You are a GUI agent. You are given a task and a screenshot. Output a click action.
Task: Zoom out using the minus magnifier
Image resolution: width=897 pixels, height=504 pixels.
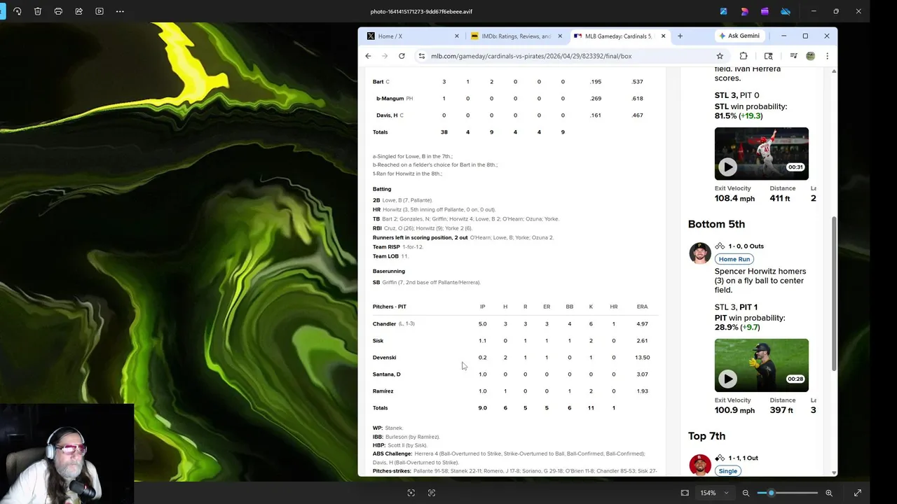[x=746, y=493]
